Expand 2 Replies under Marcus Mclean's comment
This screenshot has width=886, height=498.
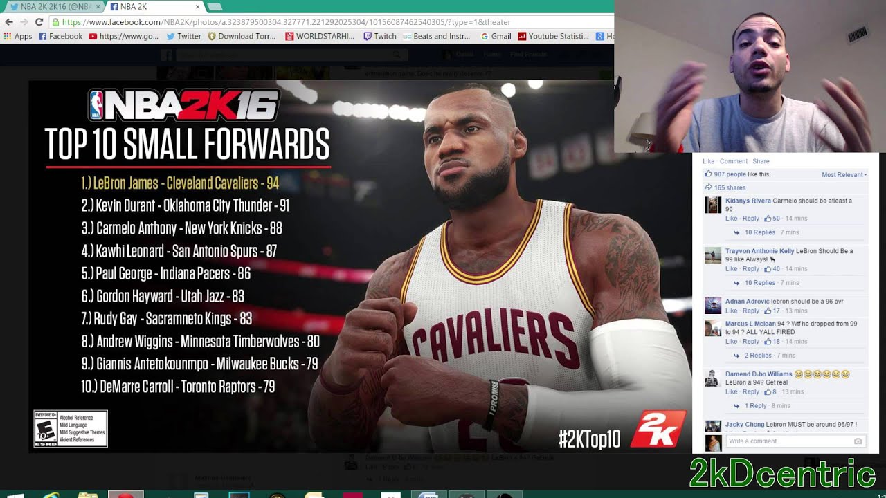757,356
